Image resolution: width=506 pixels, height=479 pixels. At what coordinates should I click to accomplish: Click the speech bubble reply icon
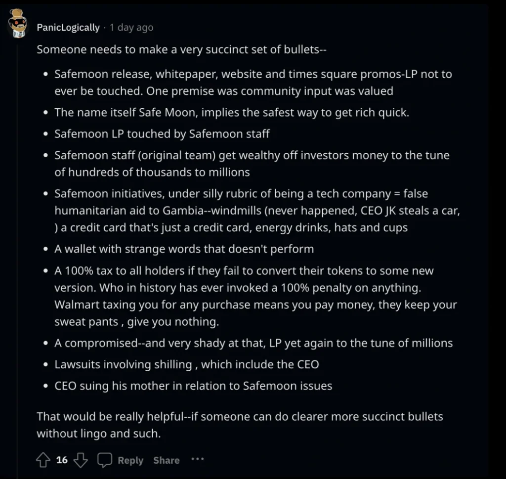point(105,460)
